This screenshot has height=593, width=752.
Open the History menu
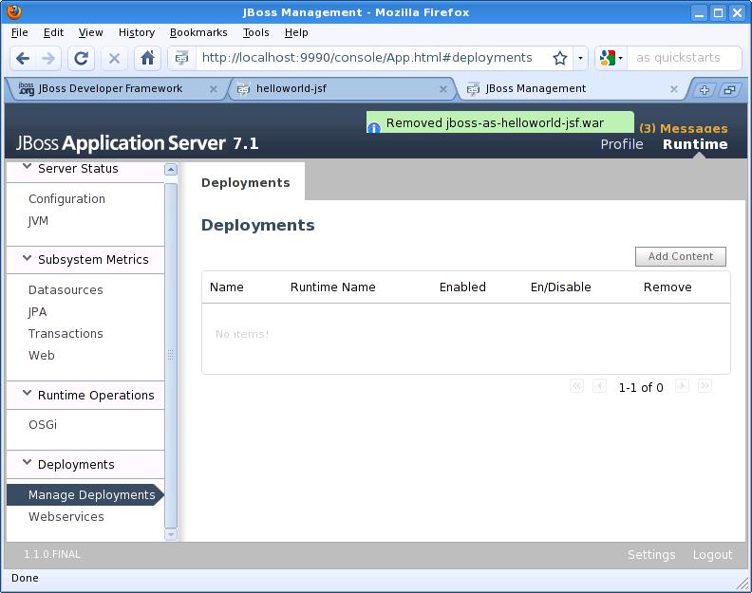(137, 32)
